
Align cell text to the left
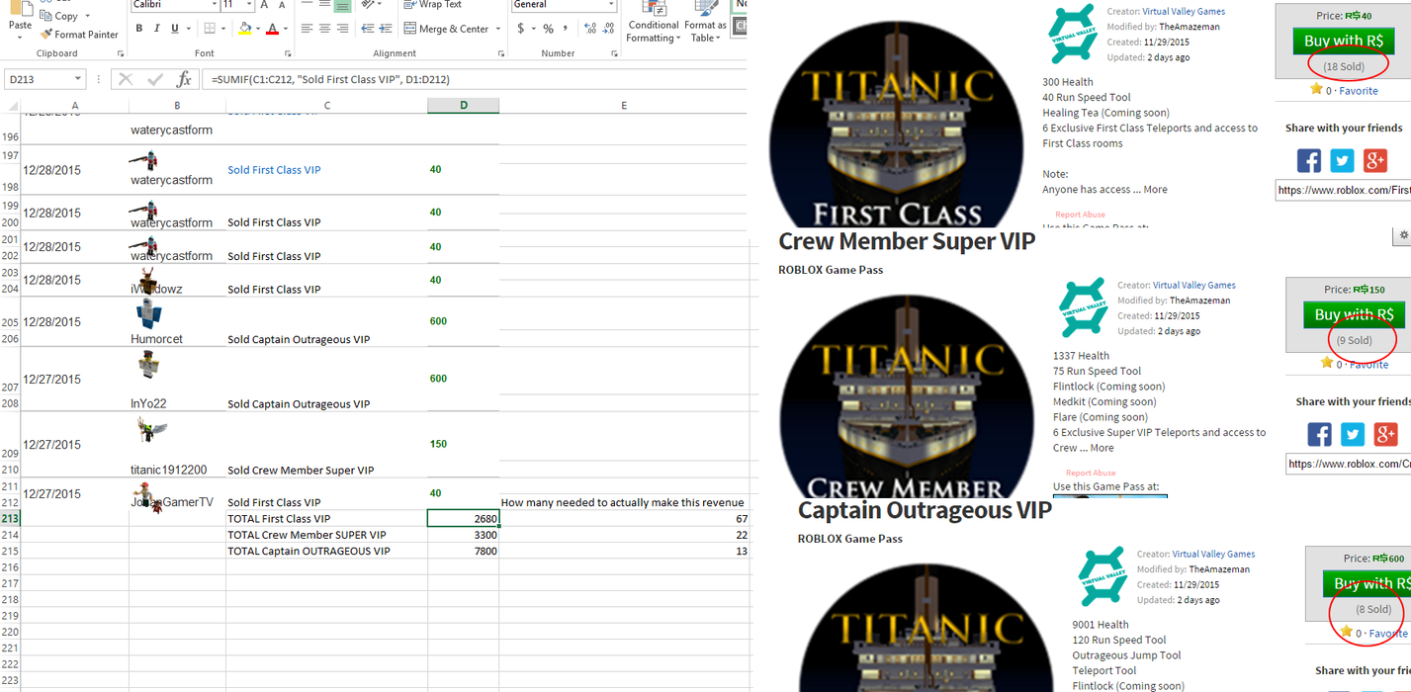[307, 29]
